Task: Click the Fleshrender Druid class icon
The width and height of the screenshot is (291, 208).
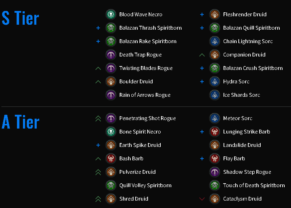Action: tap(215, 14)
